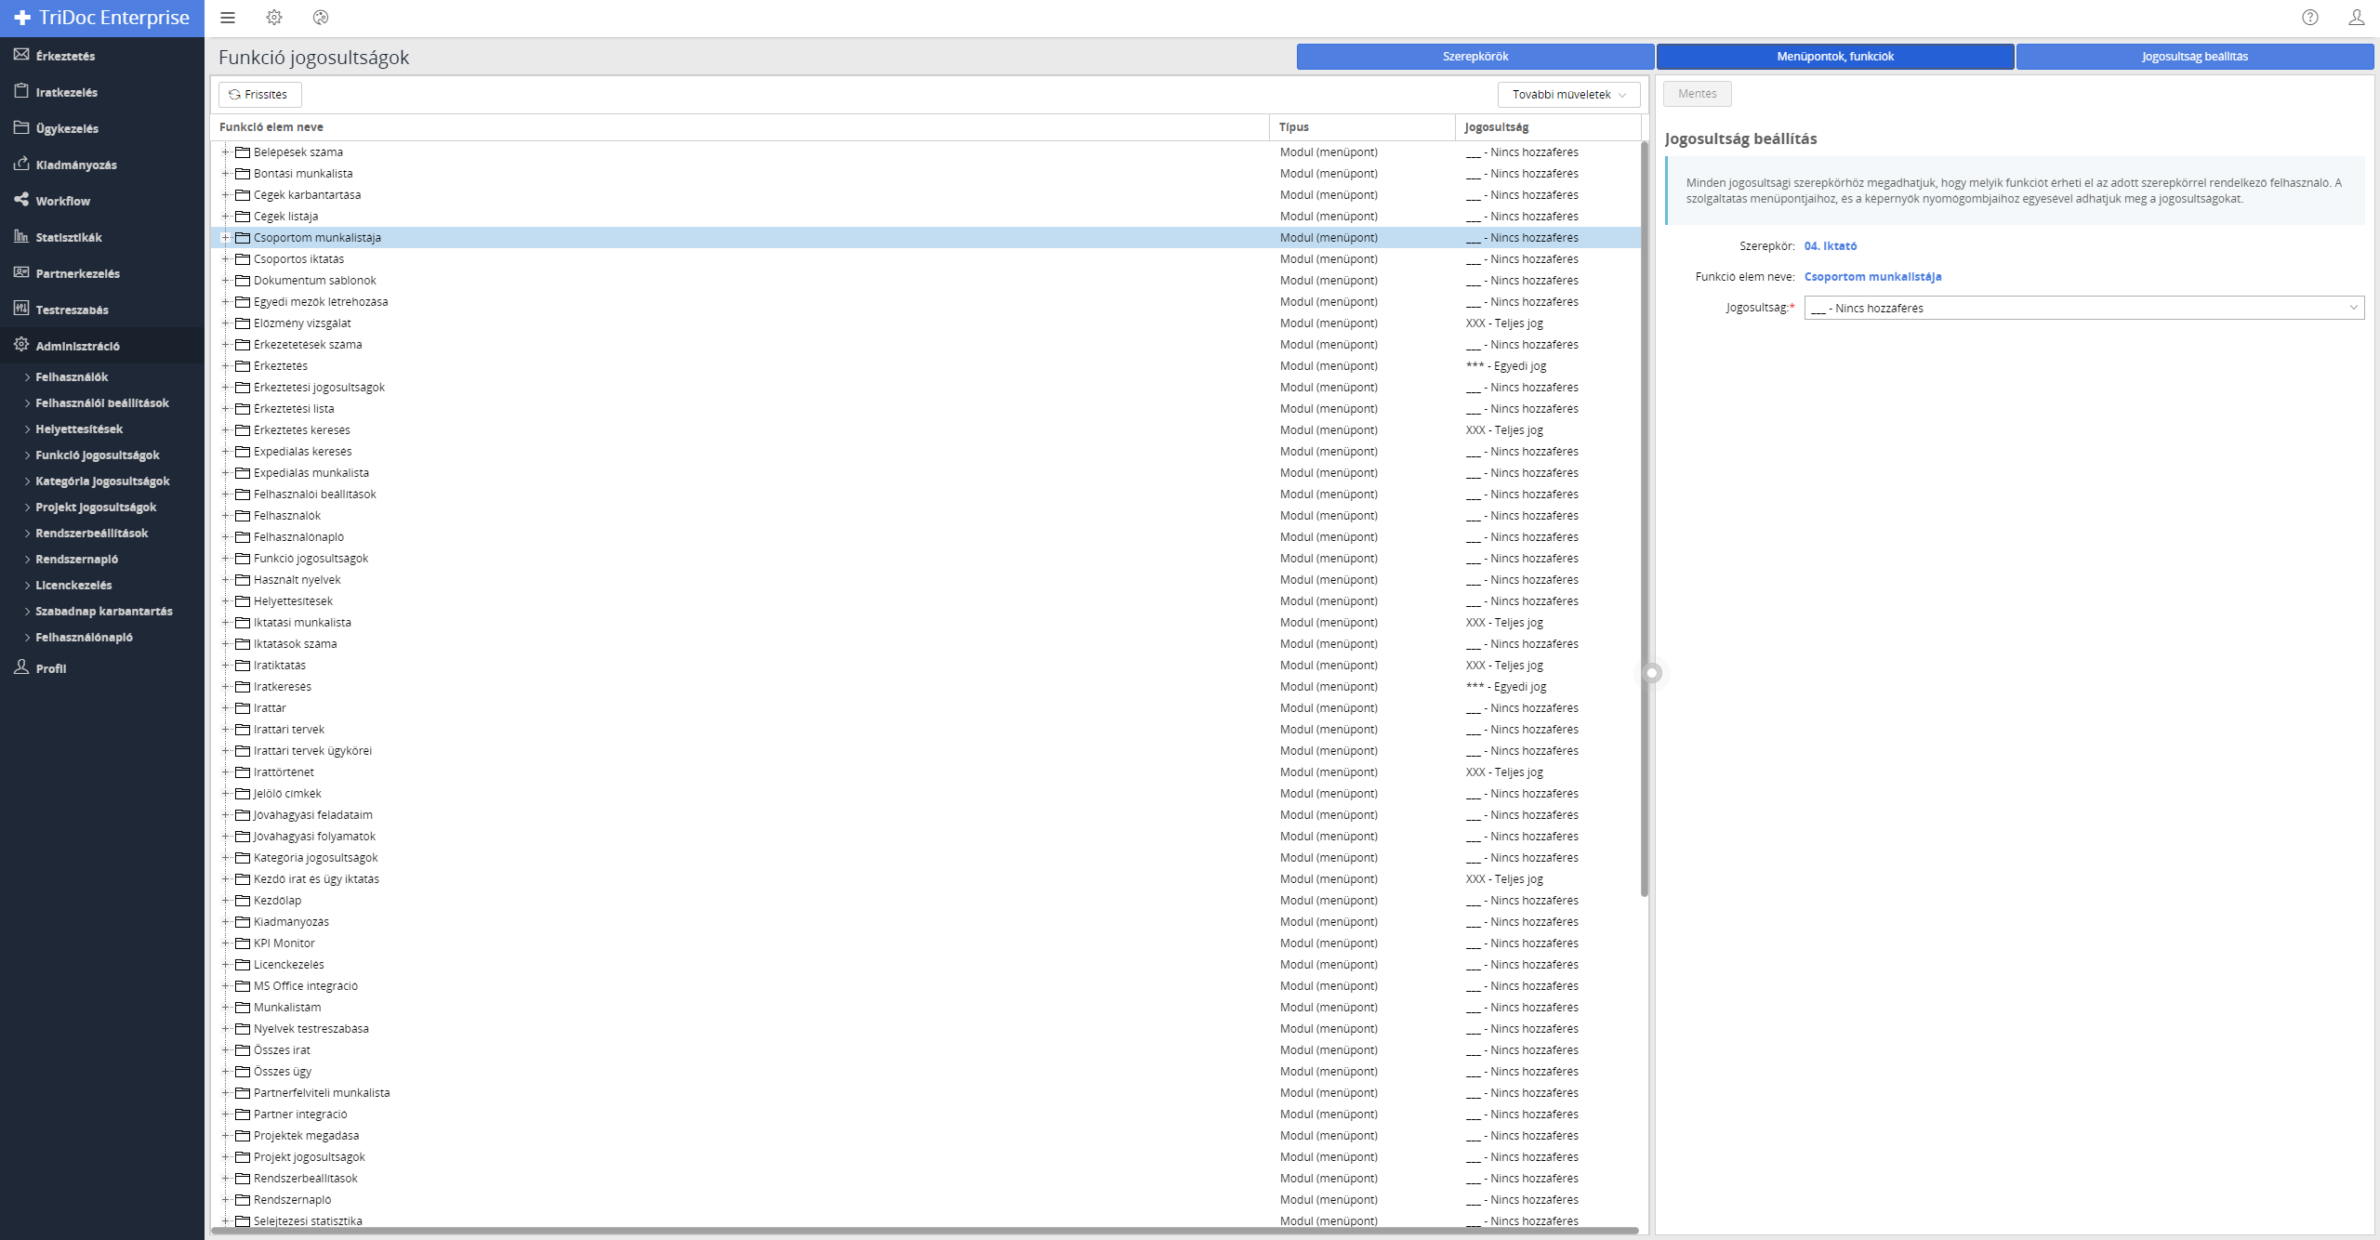
Task: Switch to the Jogosultság beállítás tab
Action: [x=2194, y=57]
